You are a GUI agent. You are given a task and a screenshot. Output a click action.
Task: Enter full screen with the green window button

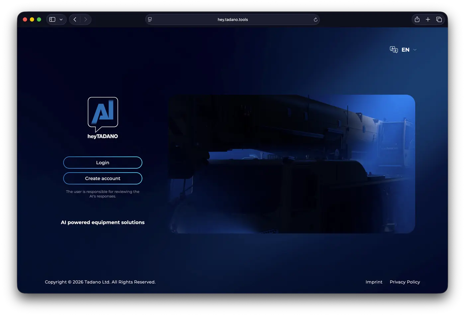(39, 20)
